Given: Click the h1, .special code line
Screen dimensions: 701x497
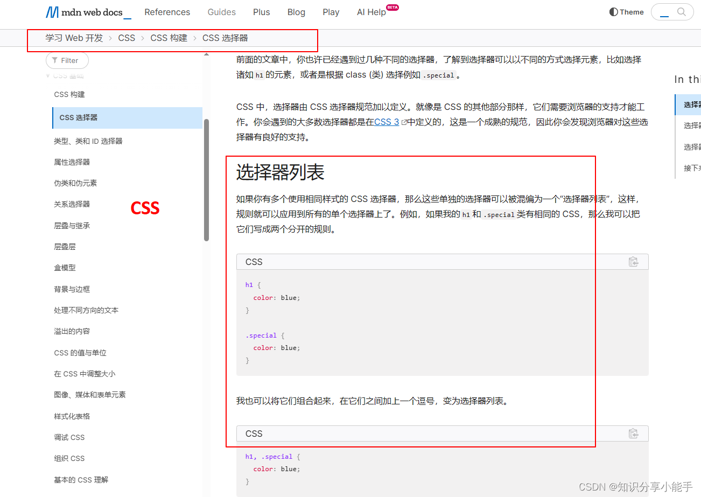Looking at the screenshot, I should point(272,456).
